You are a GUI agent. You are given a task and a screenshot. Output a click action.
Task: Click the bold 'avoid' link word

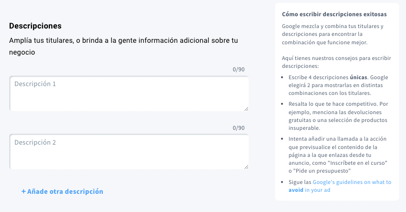coord(296,190)
